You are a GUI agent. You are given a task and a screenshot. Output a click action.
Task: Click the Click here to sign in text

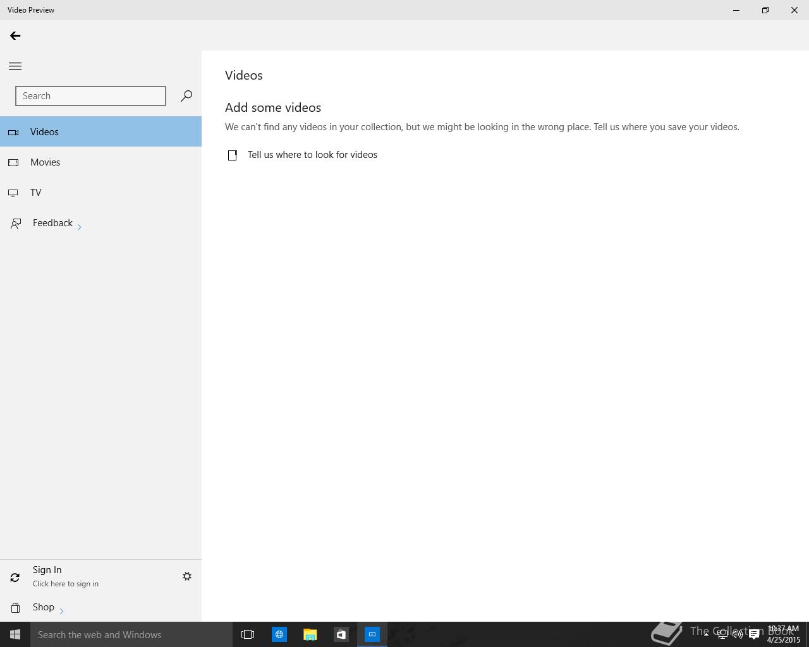click(x=66, y=584)
